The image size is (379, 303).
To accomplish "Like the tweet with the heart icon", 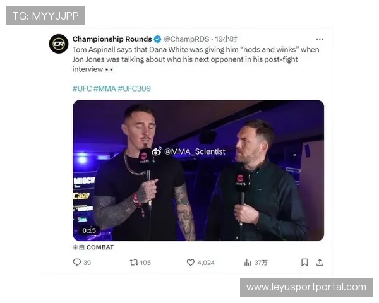I will (191, 263).
